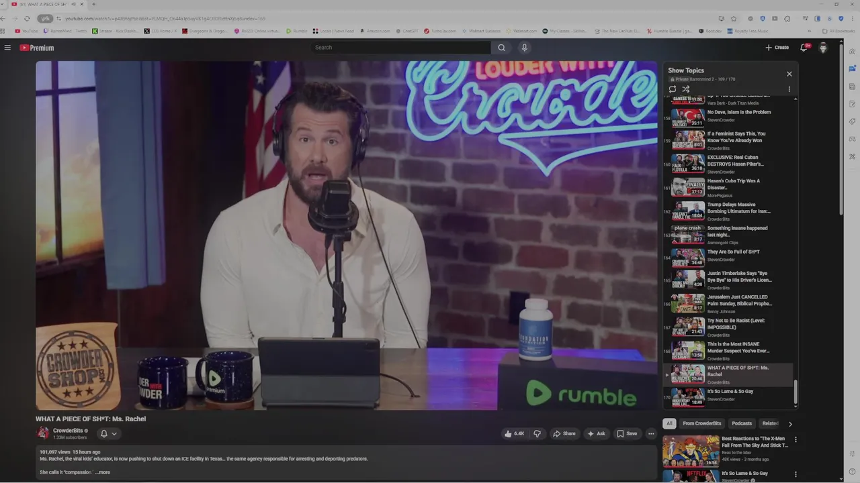Open options for Best Reactions X-Men video
Screen dimensions: 860x483
[x=795, y=440]
